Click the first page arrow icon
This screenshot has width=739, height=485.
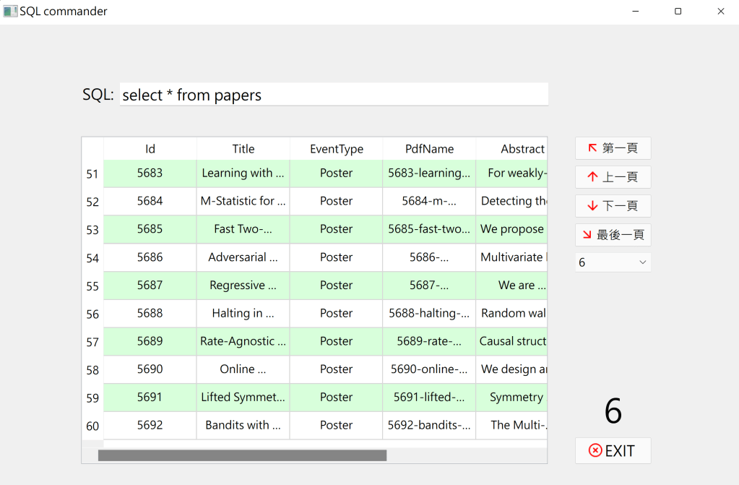coord(592,148)
